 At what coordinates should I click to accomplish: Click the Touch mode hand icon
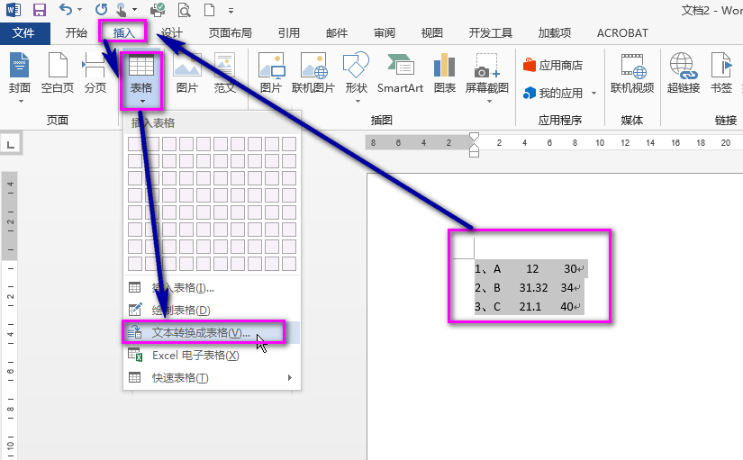(x=121, y=10)
